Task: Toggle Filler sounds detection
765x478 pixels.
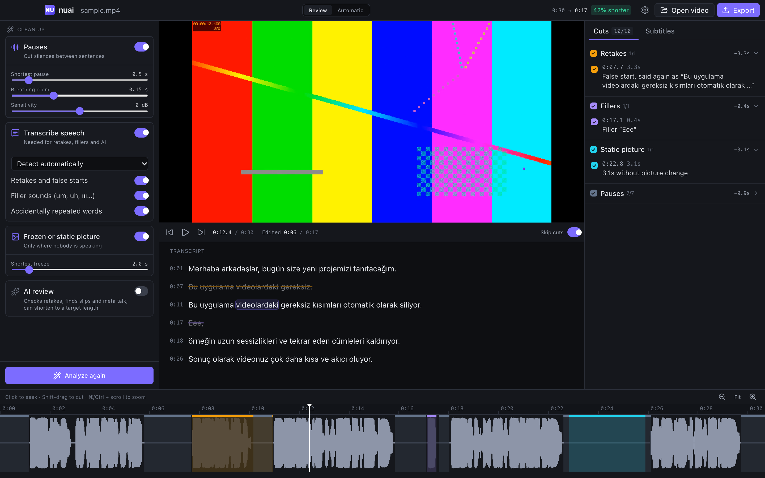Action: pyautogui.click(x=142, y=196)
